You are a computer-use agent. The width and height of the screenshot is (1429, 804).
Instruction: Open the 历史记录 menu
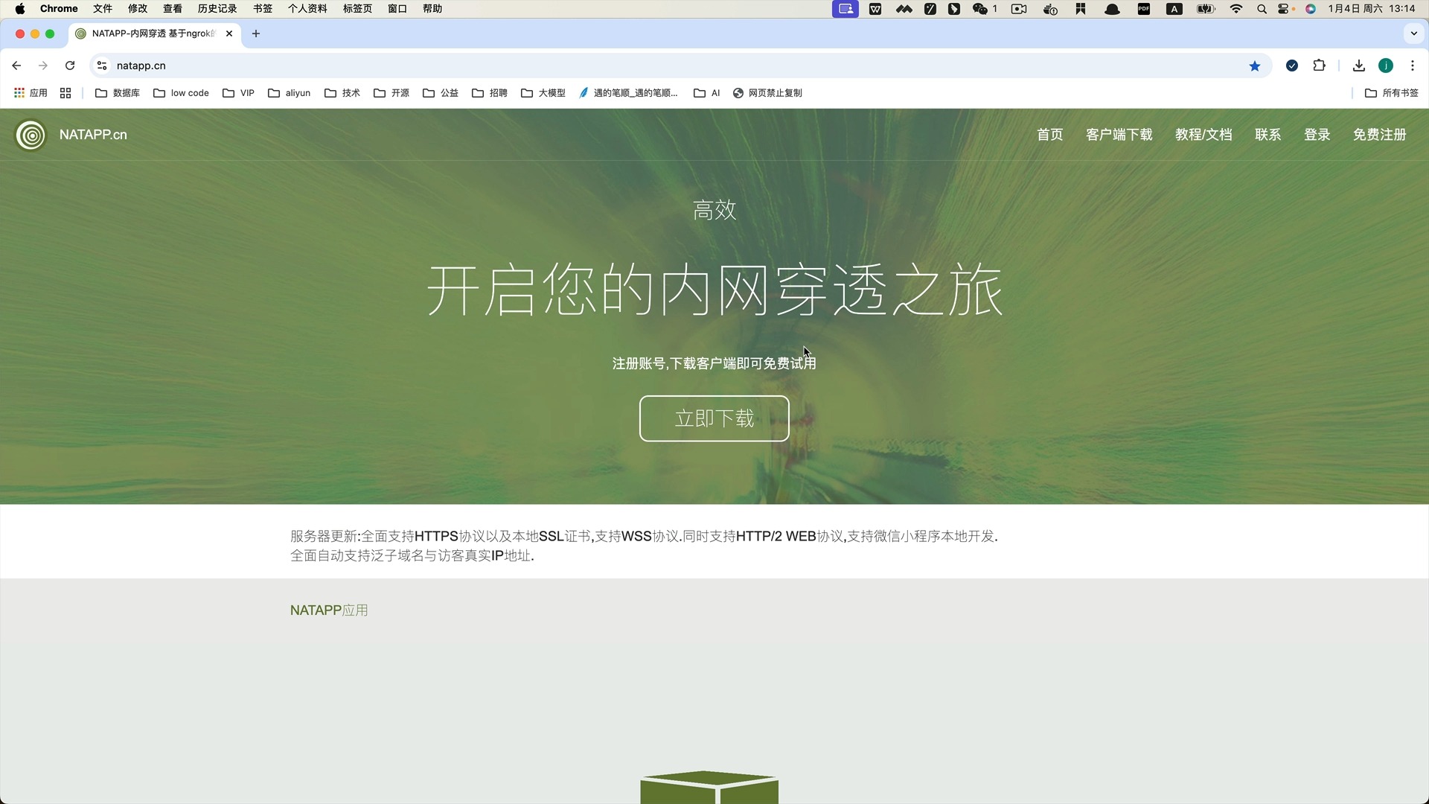pyautogui.click(x=217, y=9)
